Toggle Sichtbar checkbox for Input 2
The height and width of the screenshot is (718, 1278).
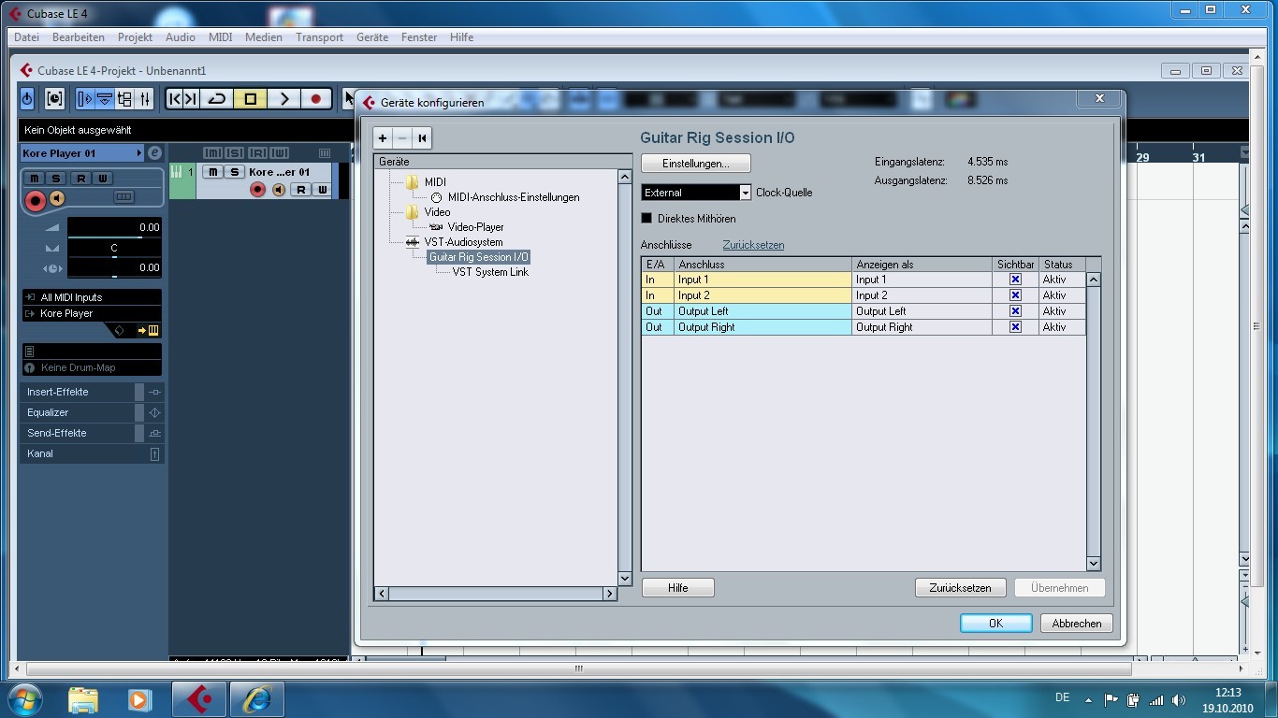point(1015,295)
